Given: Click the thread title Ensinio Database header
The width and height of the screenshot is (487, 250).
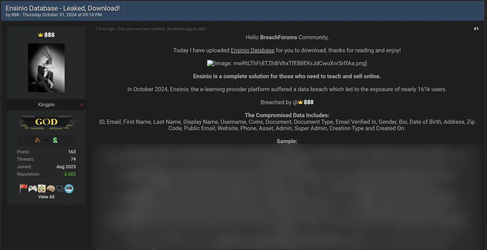Looking at the screenshot, I should 63,8.
